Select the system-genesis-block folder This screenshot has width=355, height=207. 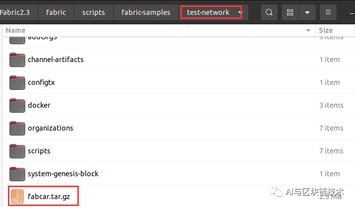coord(63,174)
